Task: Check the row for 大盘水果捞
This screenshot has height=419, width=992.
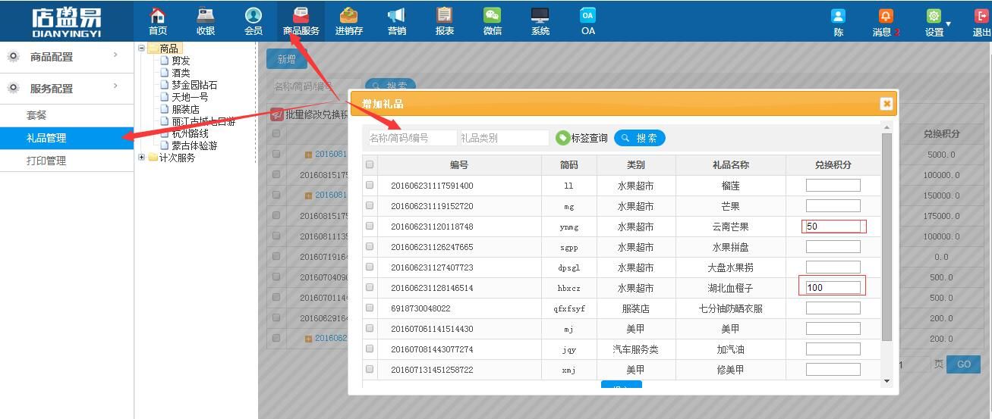Action: click(370, 267)
